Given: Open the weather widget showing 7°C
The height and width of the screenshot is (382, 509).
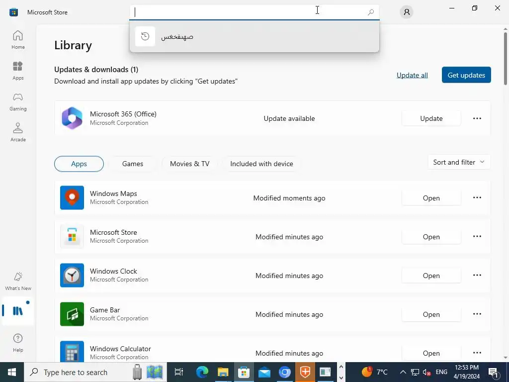Looking at the screenshot, I should (x=375, y=372).
